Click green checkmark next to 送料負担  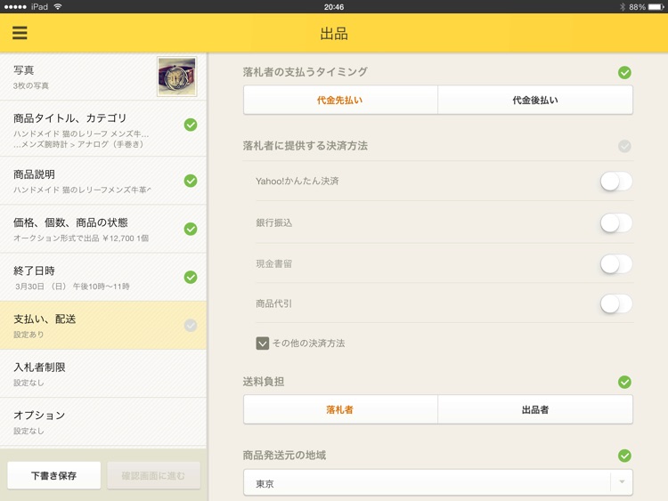tap(624, 383)
